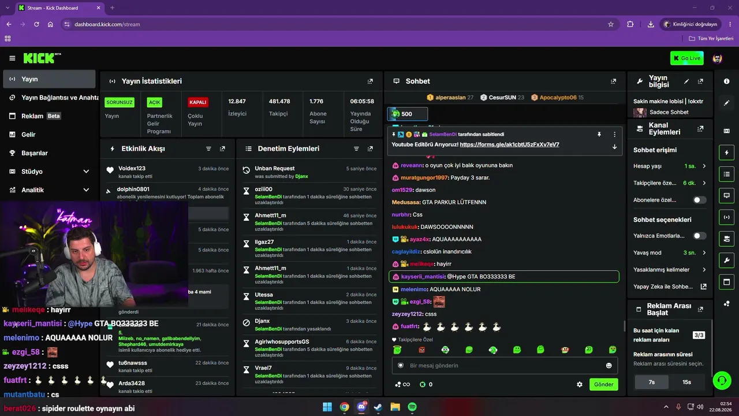Select Yayın in the sidebar
Viewport: 739px width, 416px height.
coord(49,79)
